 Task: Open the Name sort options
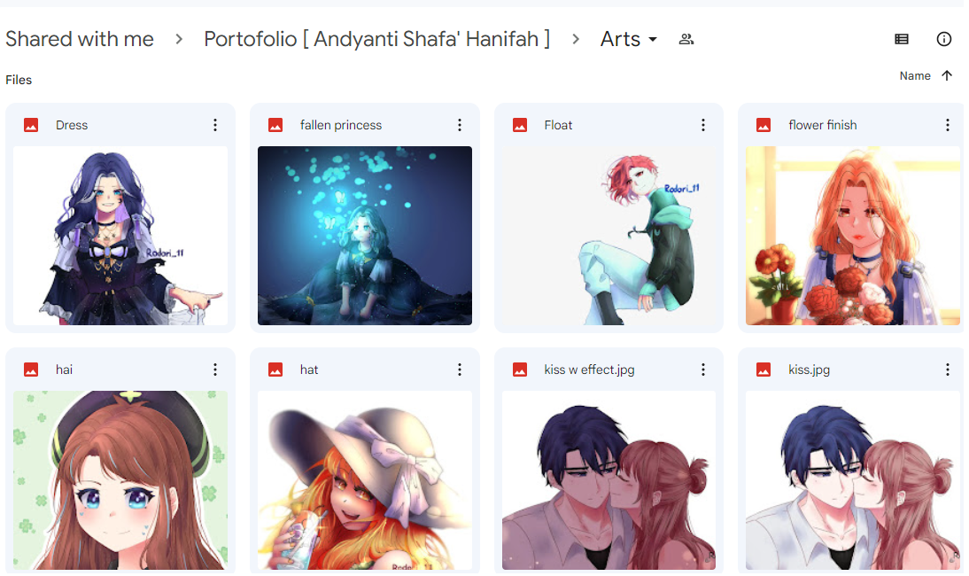point(915,75)
